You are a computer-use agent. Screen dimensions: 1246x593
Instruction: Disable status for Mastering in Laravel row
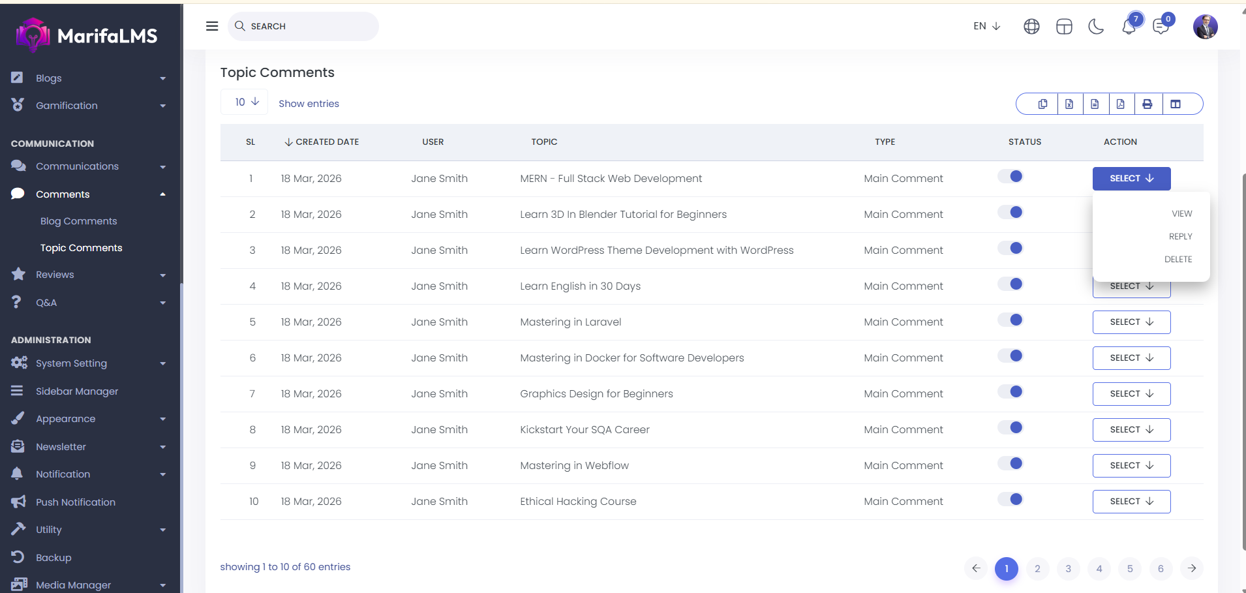click(1010, 320)
